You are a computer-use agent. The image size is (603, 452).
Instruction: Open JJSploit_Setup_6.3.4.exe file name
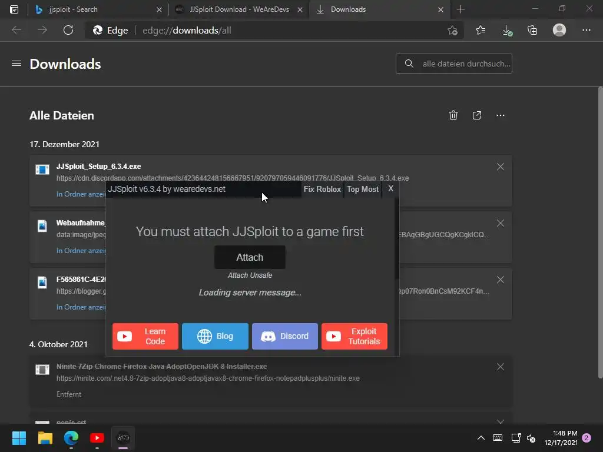98,167
